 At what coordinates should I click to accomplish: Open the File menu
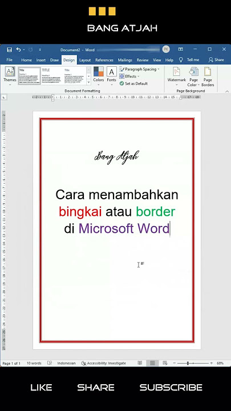(x=10, y=60)
